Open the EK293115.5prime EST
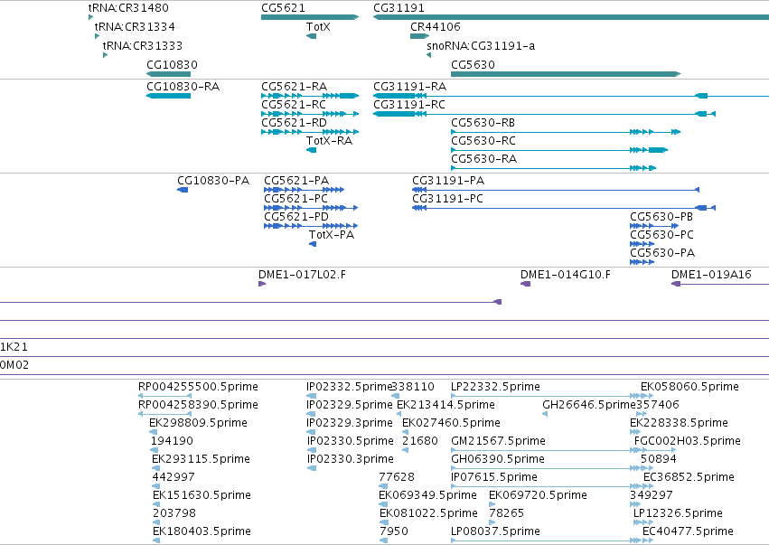The image size is (769, 545). point(156,468)
